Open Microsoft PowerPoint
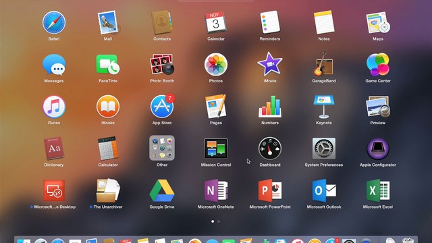This screenshot has height=243, width=432. pyautogui.click(x=270, y=190)
